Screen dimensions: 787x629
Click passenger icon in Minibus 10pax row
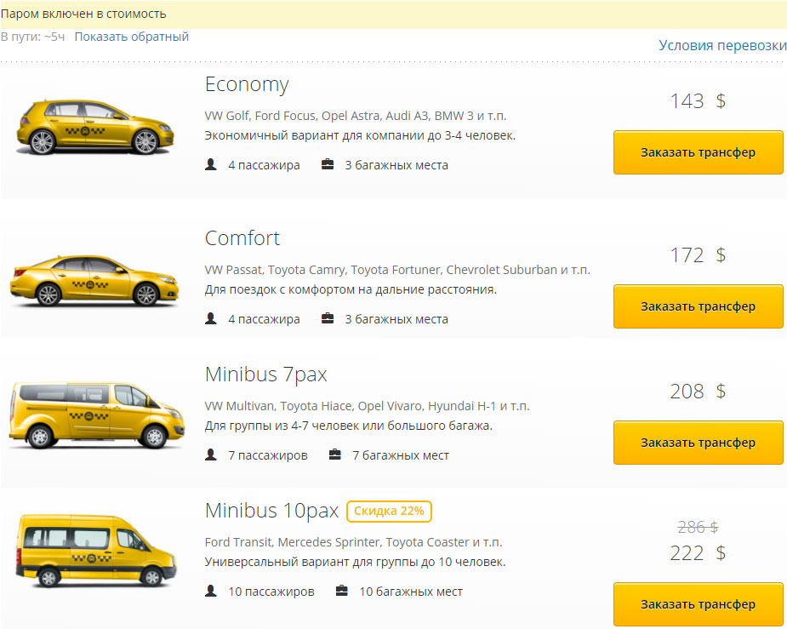211,591
